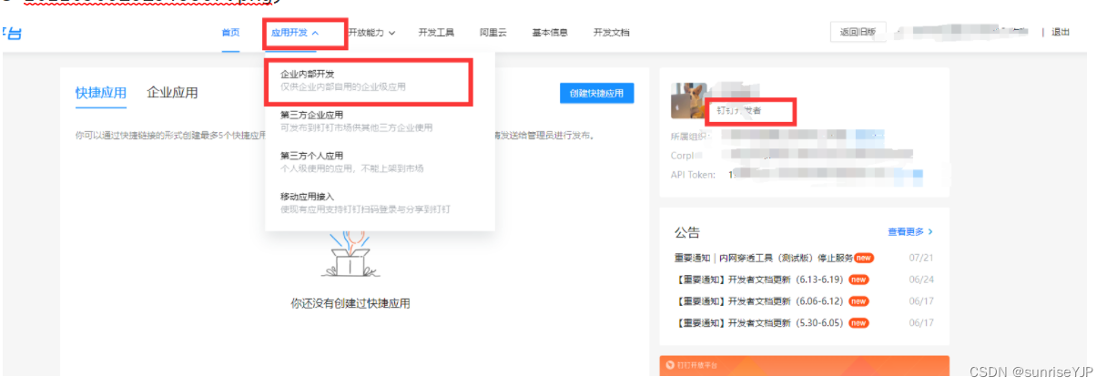Image resolution: width=1107 pixels, height=386 pixels.
Task: Click the API Token label
Action: coord(693,174)
